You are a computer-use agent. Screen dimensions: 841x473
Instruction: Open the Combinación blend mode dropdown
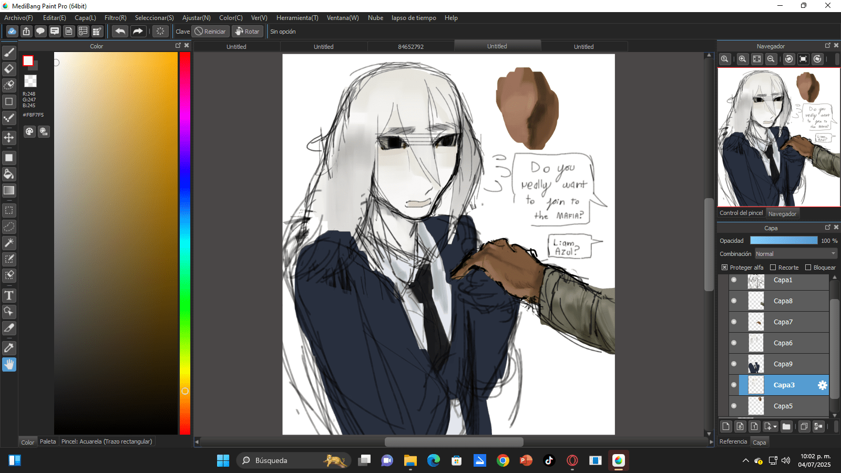(x=795, y=254)
